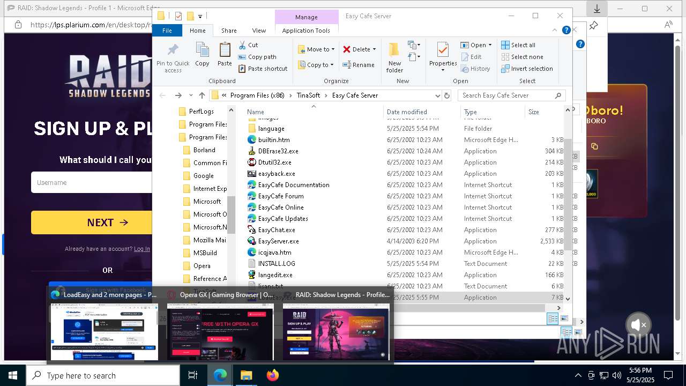Click NEXT button on RAID page
686x386 pixels.
click(x=92, y=222)
